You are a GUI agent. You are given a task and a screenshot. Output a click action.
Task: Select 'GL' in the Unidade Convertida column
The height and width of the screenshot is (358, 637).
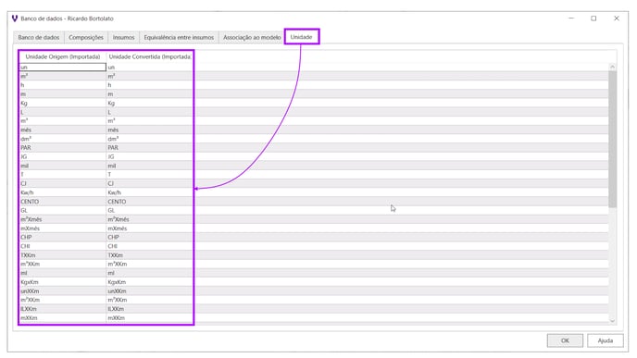tap(149, 210)
